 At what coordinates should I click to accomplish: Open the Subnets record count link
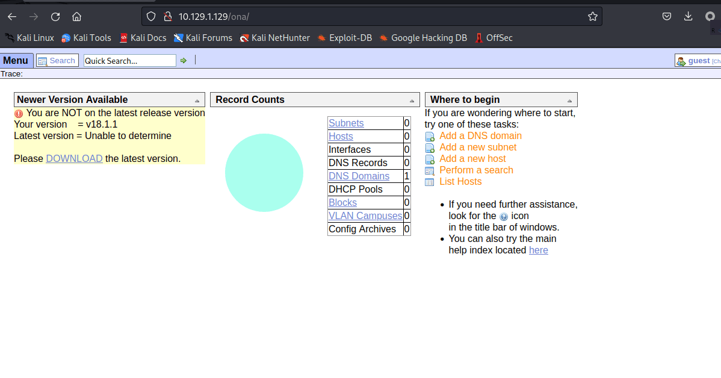[346, 123]
